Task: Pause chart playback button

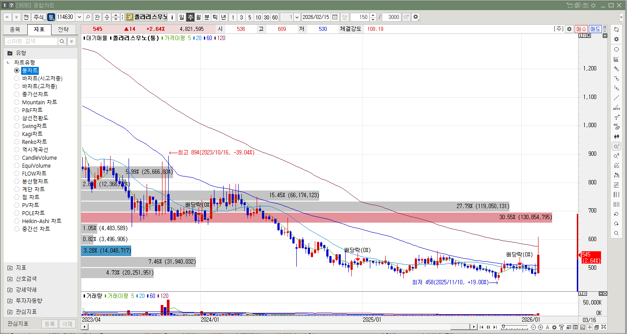Action: [488, 327]
